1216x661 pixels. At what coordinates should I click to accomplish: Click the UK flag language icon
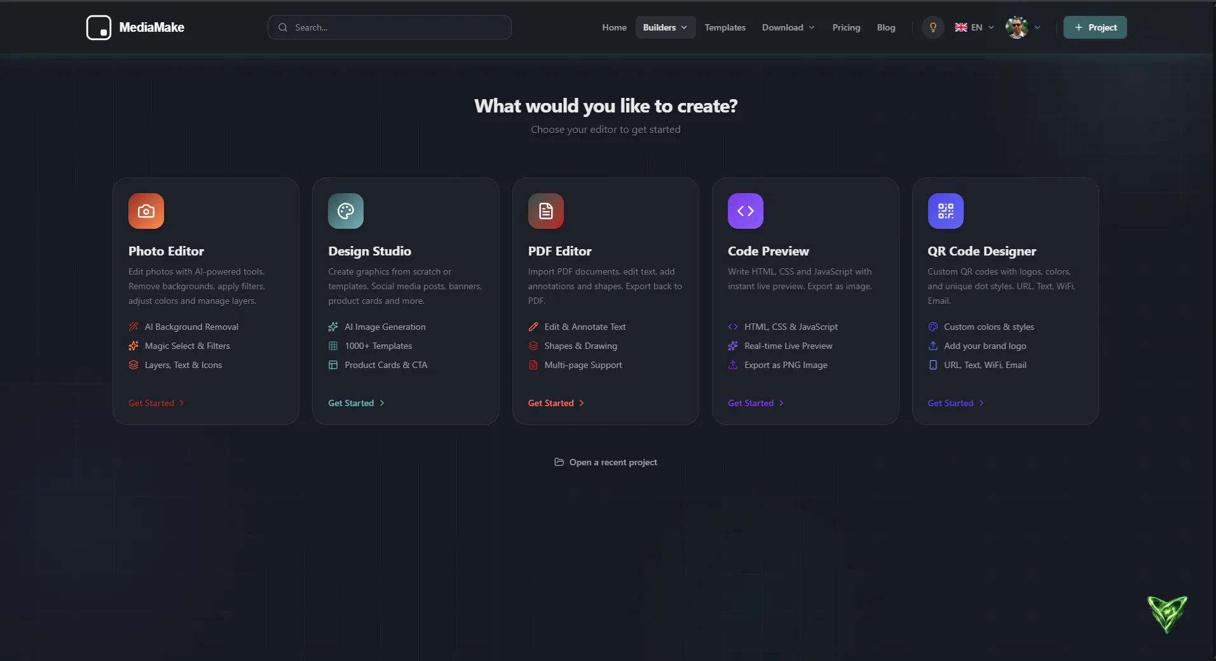click(960, 27)
